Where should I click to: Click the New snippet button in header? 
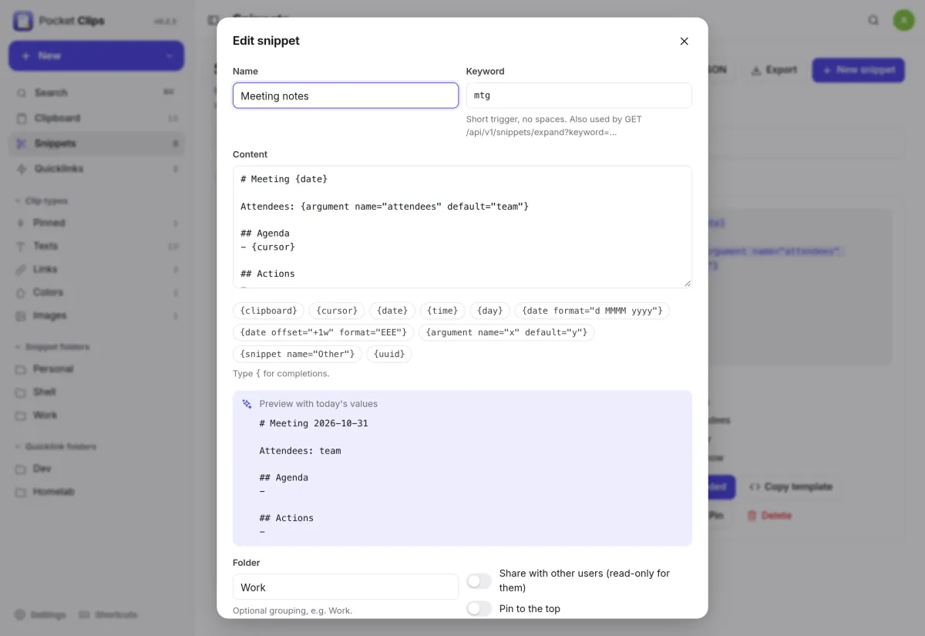pyautogui.click(x=858, y=70)
